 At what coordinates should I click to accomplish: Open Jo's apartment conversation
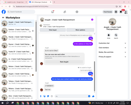pyautogui.click(x=18, y=60)
